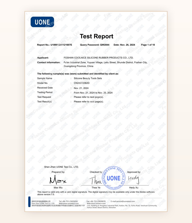
Task: Click the address line starting Fu'an Industrial Zone
Action: pyautogui.click(x=106, y=62)
